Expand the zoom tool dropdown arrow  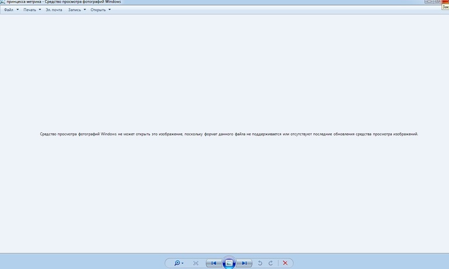[x=183, y=263]
